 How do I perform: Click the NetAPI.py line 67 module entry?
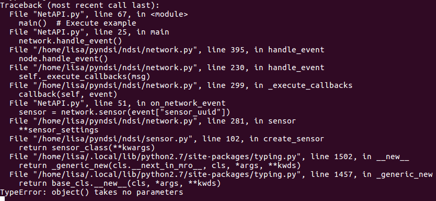coord(99,14)
